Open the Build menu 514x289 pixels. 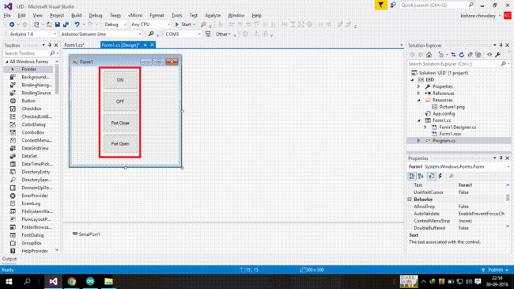[77, 15]
